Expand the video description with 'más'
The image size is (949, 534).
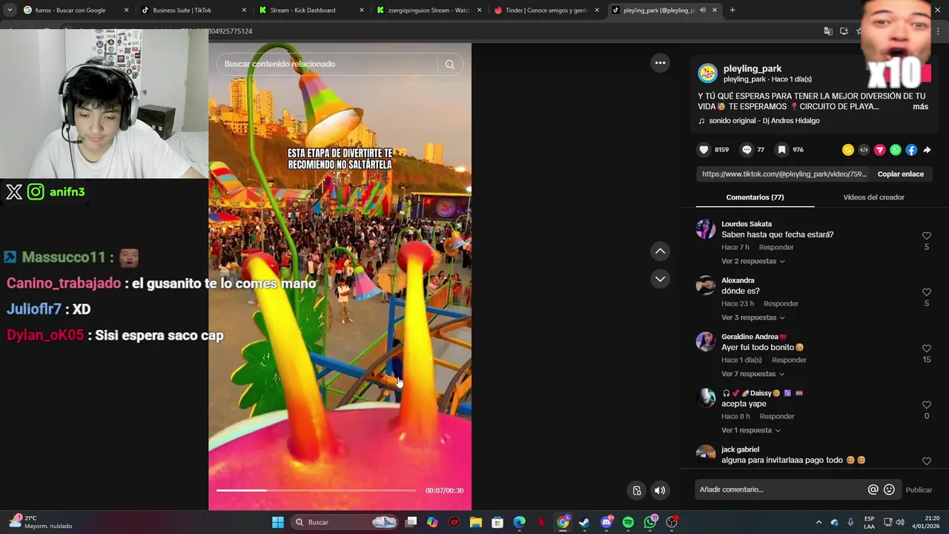920,107
